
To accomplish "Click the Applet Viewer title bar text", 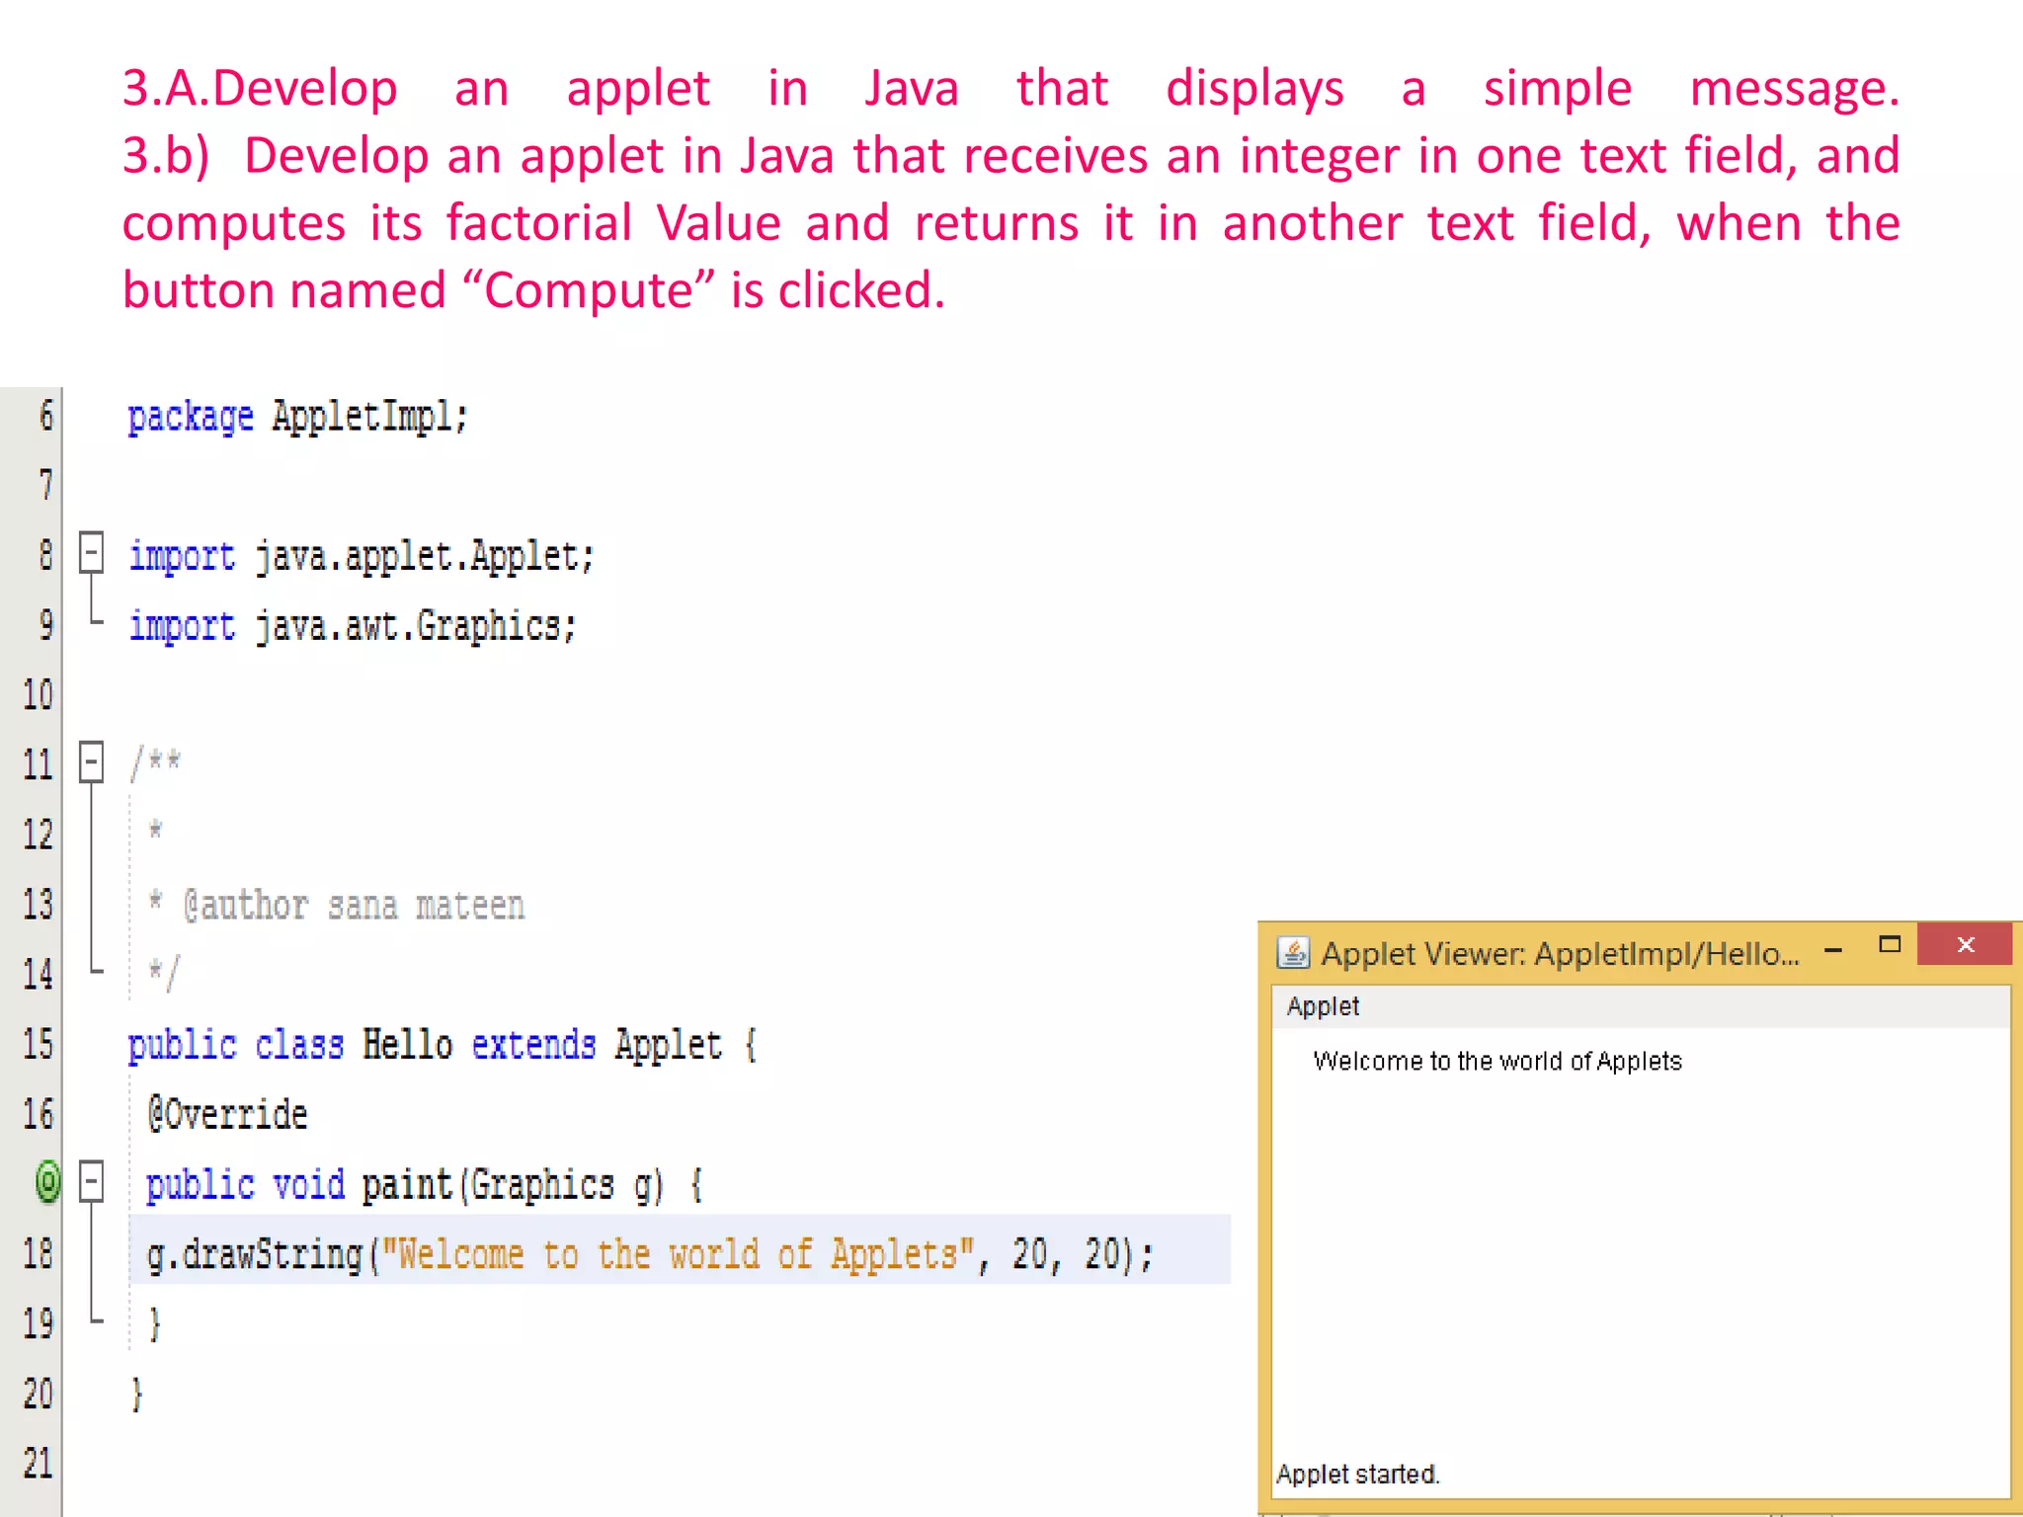I will pyautogui.click(x=1561, y=954).
